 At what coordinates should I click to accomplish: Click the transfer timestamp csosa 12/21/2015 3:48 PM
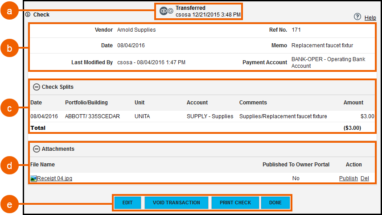point(208,15)
